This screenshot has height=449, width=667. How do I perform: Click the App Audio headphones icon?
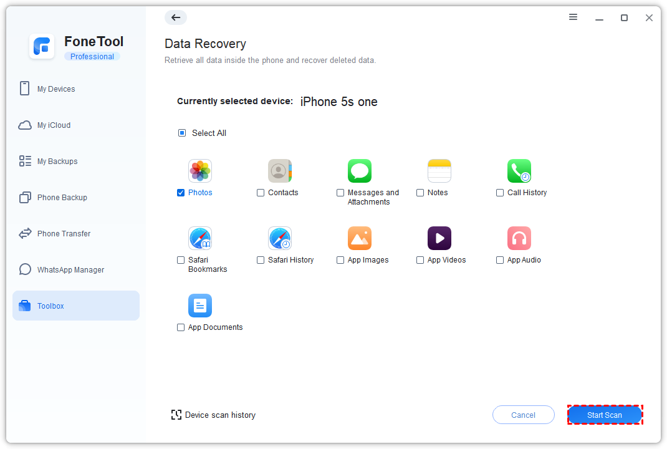[519, 238]
